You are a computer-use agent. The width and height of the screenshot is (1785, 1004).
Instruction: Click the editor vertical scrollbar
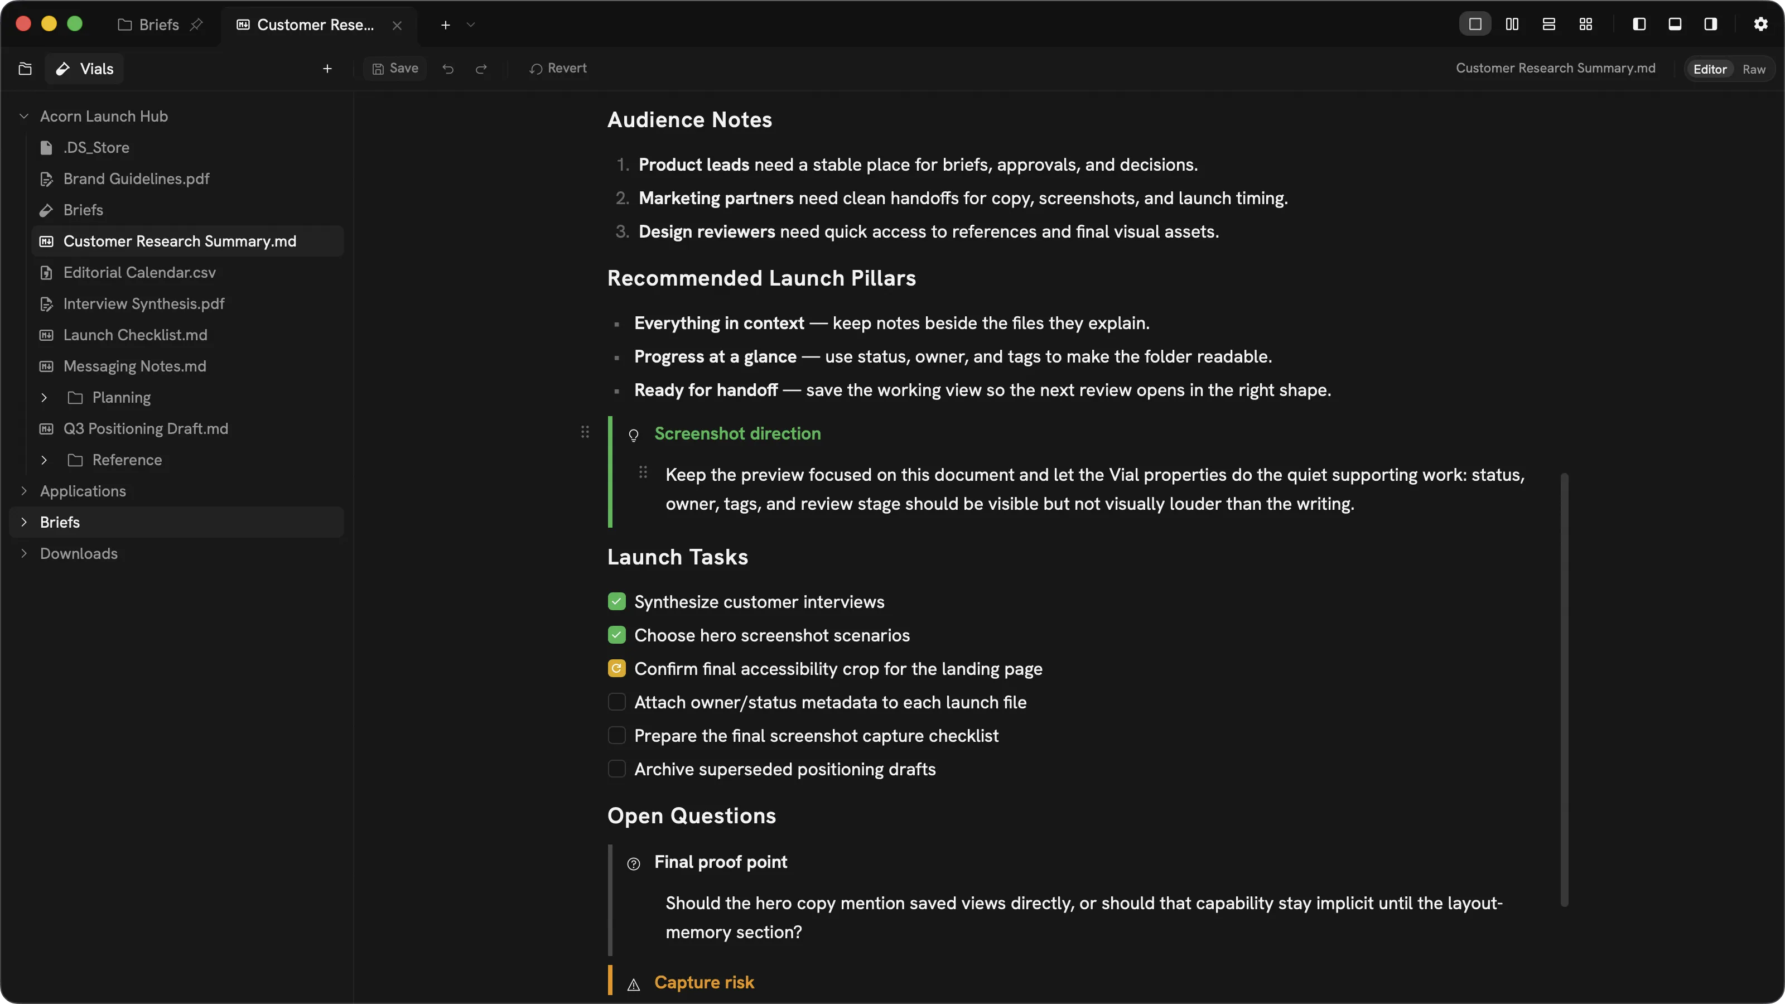pyautogui.click(x=1564, y=689)
